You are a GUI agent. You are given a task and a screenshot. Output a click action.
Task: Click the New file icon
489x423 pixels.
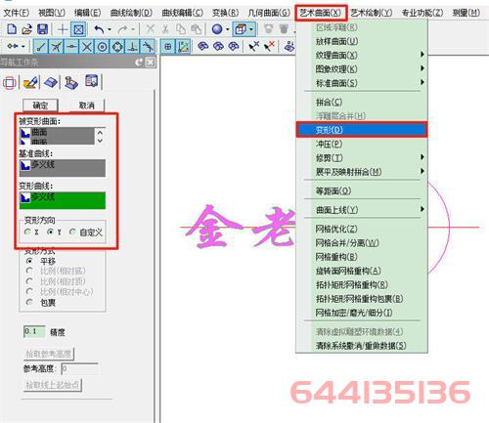(x=12, y=29)
